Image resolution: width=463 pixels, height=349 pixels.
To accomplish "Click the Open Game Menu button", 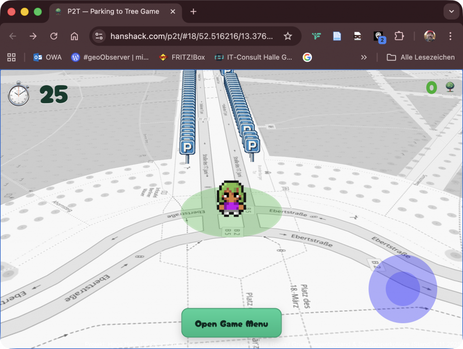I will pos(231,323).
